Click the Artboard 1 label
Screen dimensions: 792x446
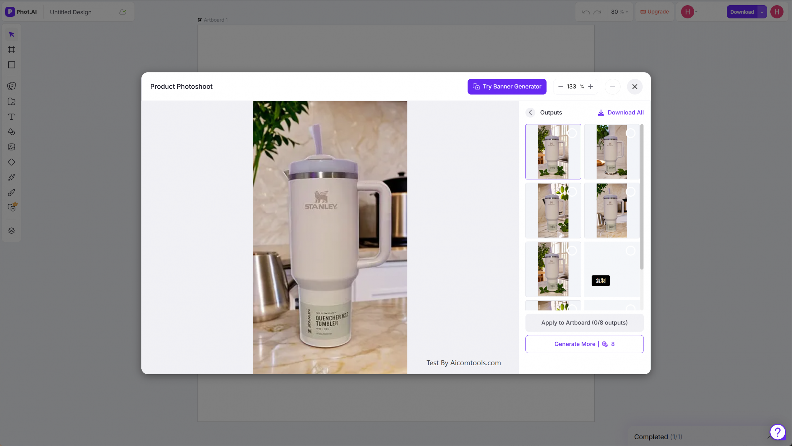(216, 20)
